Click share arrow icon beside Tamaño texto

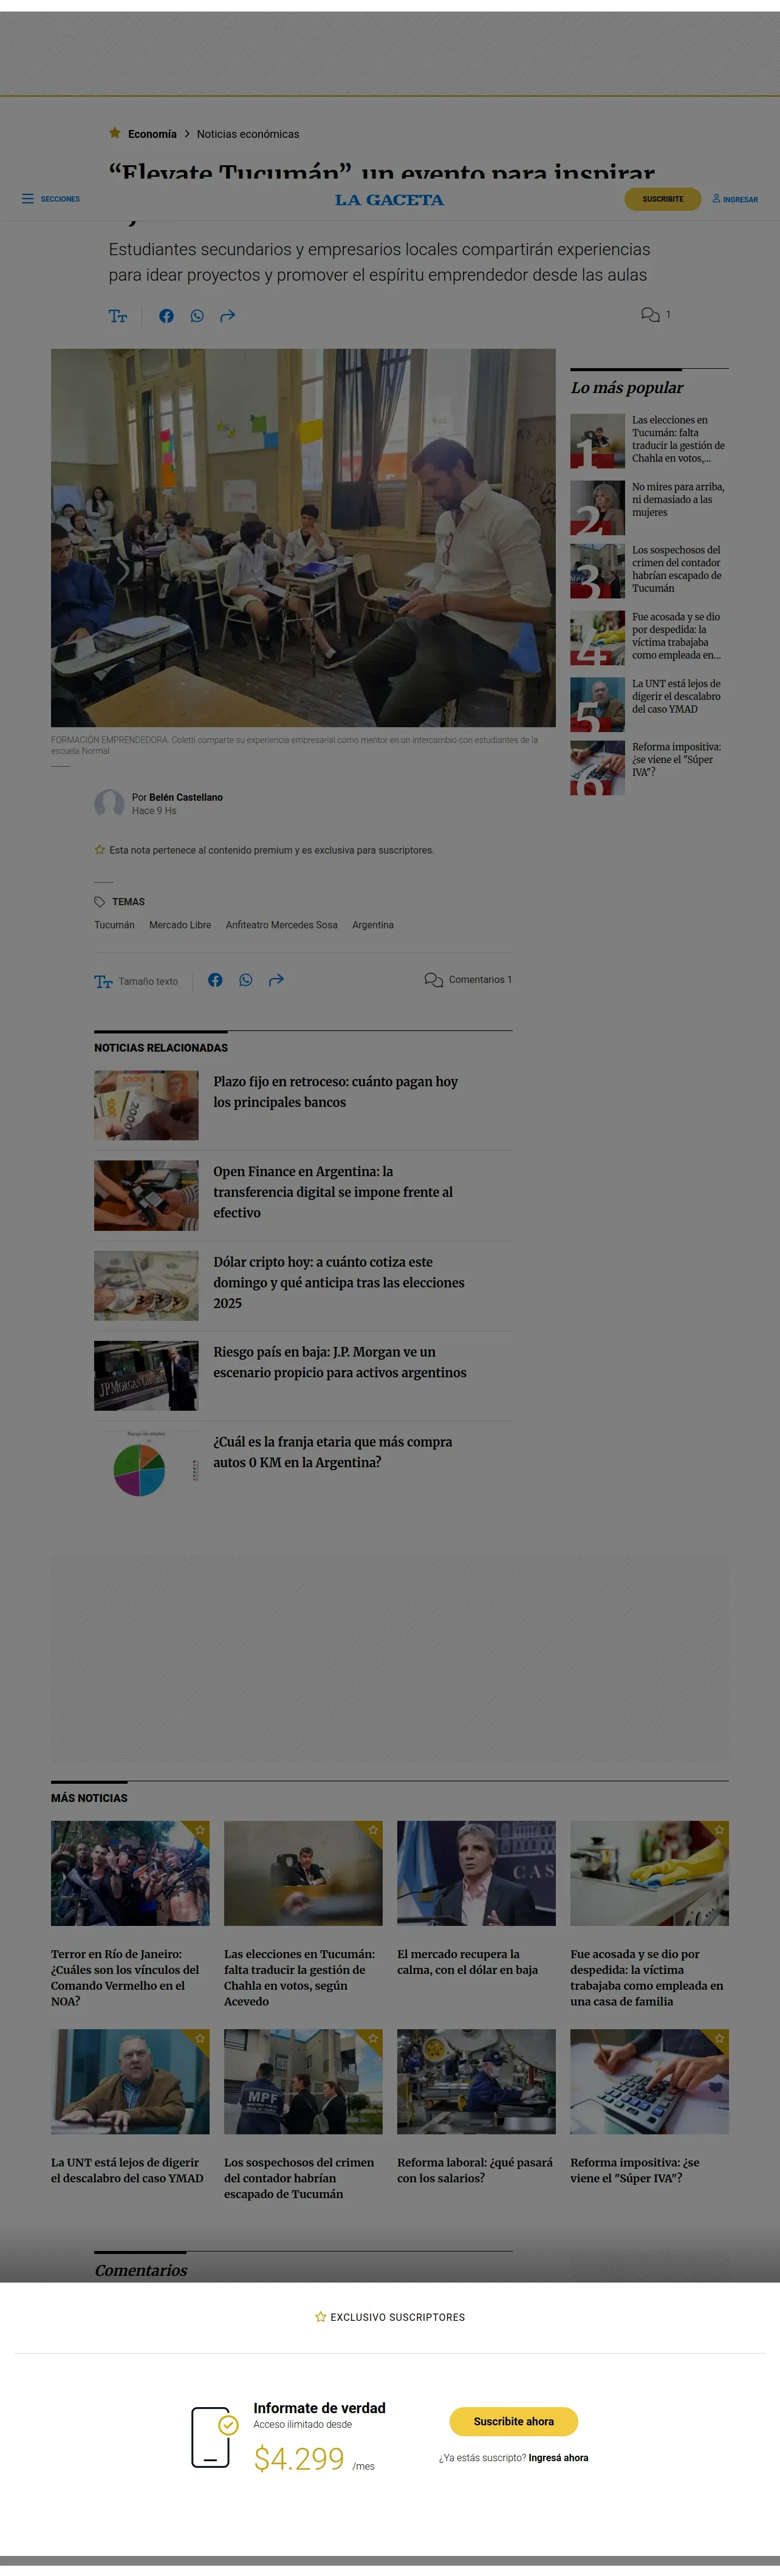(x=276, y=980)
